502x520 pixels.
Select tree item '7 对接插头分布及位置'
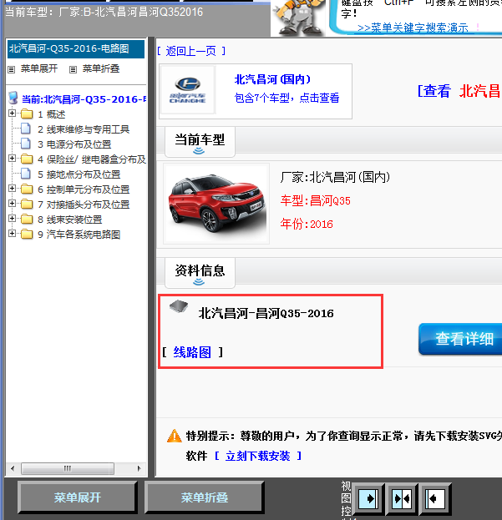click(84, 204)
